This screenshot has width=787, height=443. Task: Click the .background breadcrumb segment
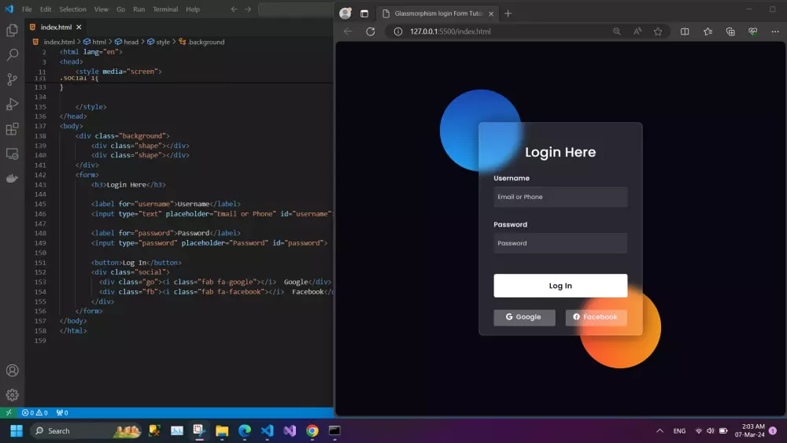point(201,42)
